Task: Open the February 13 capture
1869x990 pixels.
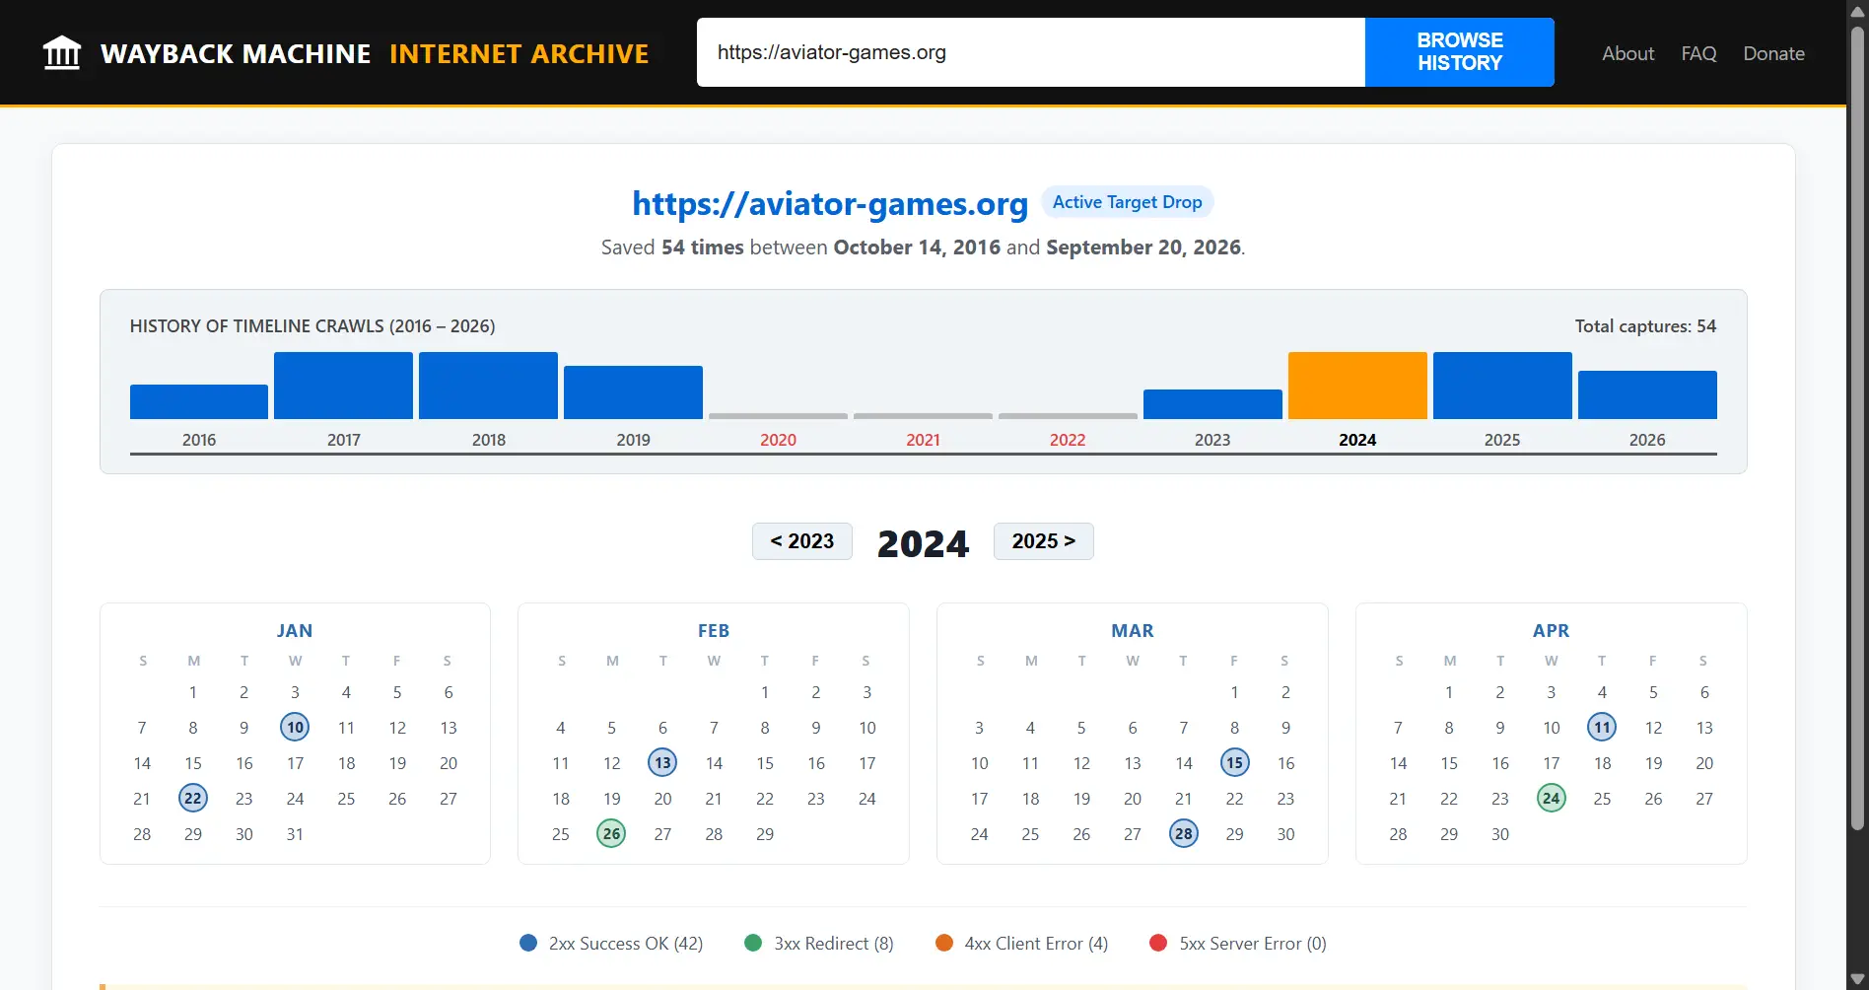Action: click(x=662, y=763)
